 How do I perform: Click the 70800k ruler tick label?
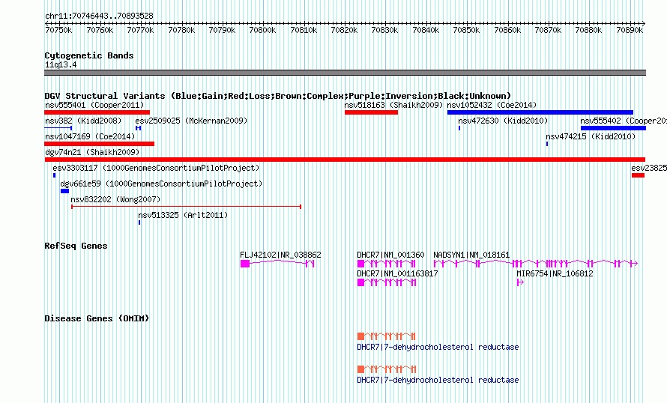(262, 30)
